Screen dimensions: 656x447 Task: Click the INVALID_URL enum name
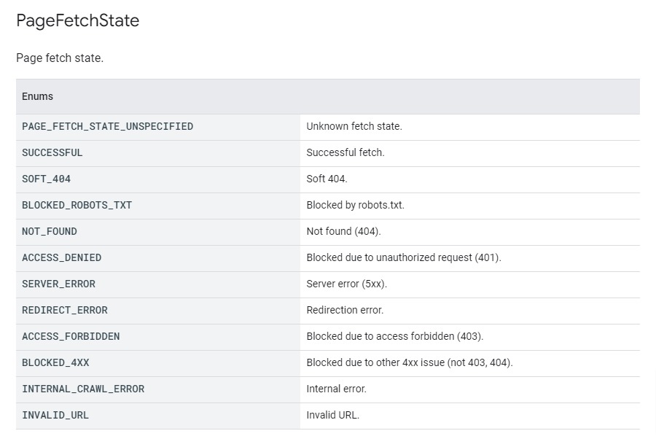tap(55, 415)
